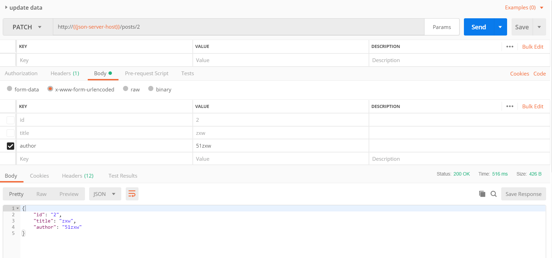Open the response Headers (12) tab
Screen dimensions: 552x258
[x=78, y=176]
